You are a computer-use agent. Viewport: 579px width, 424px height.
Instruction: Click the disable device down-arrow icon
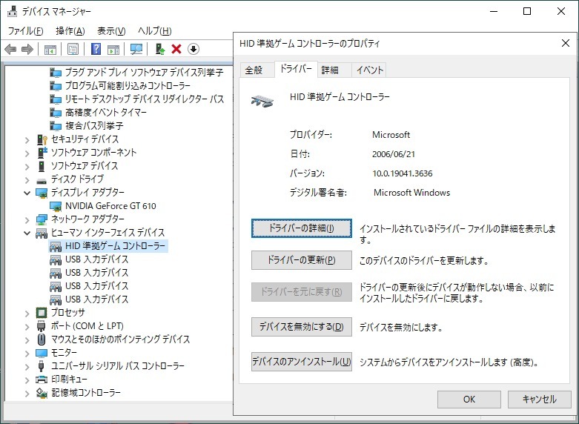pos(193,49)
